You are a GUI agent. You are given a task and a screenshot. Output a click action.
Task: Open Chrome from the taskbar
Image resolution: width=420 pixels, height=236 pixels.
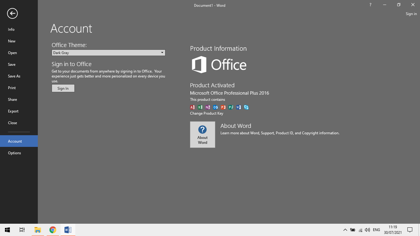[53, 230]
